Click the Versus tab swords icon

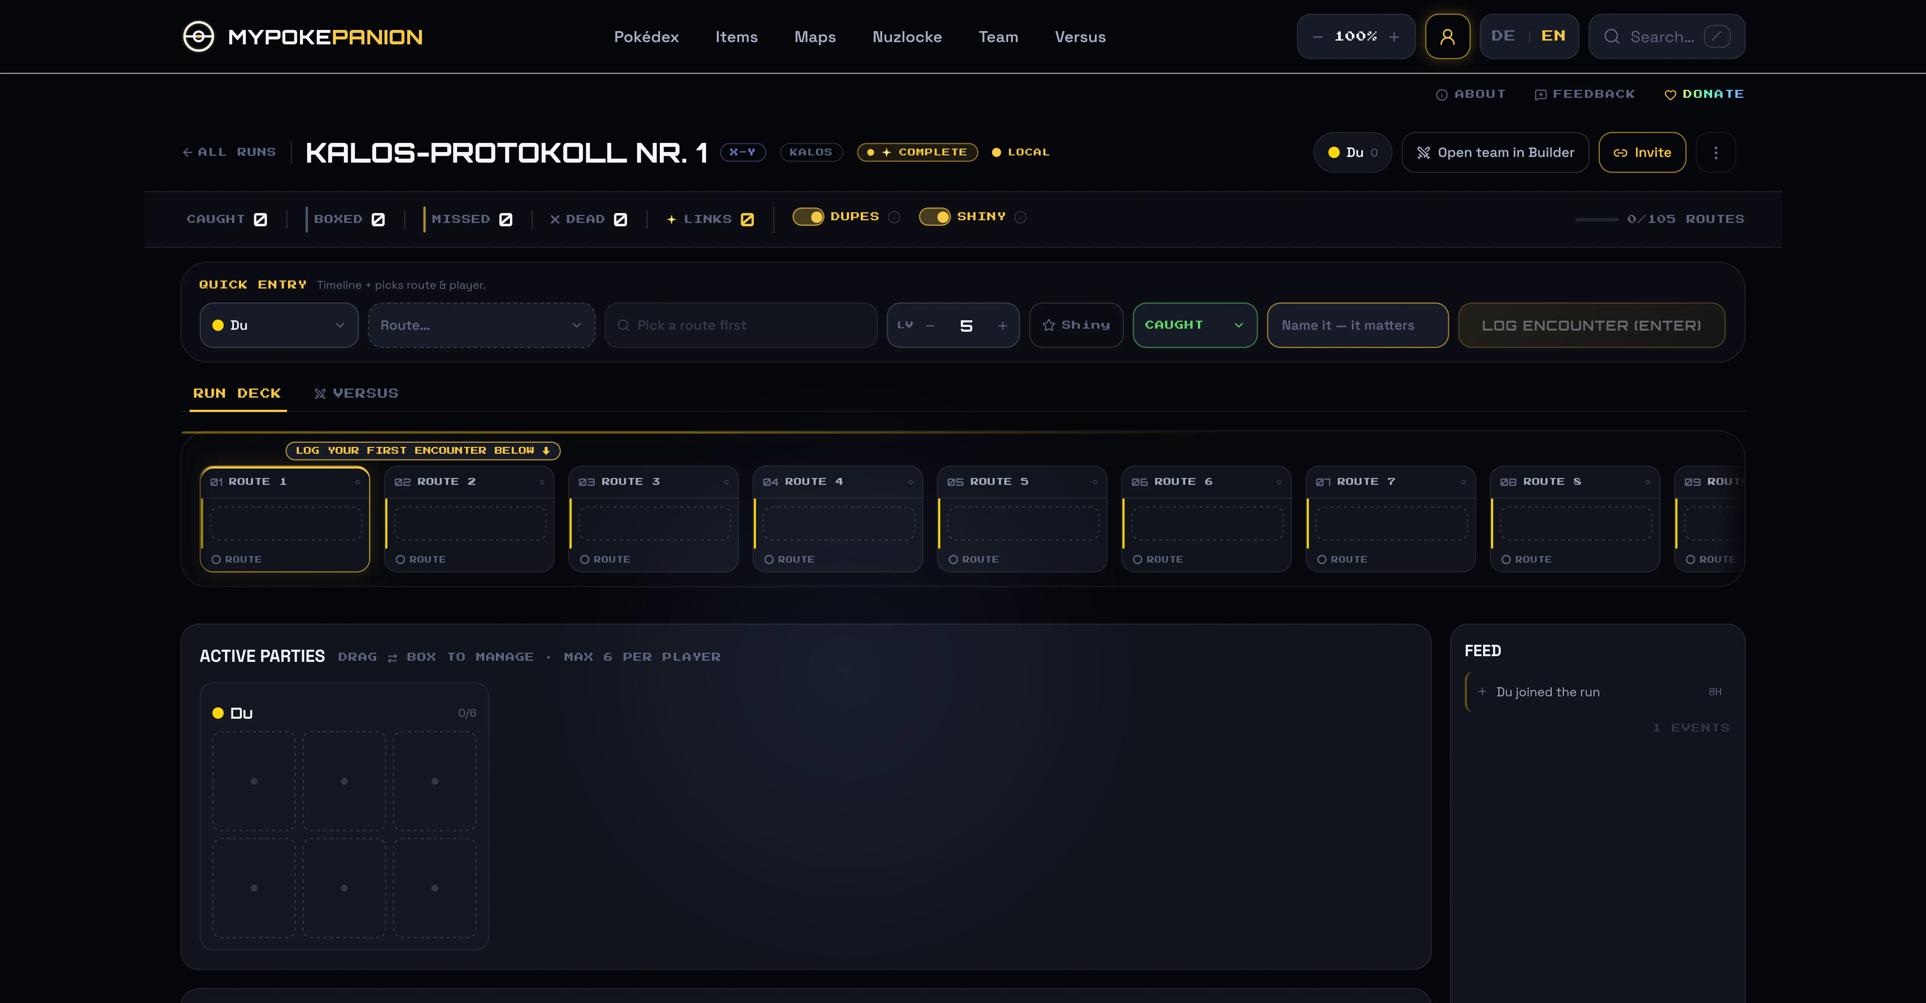pyautogui.click(x=320, y=394)
